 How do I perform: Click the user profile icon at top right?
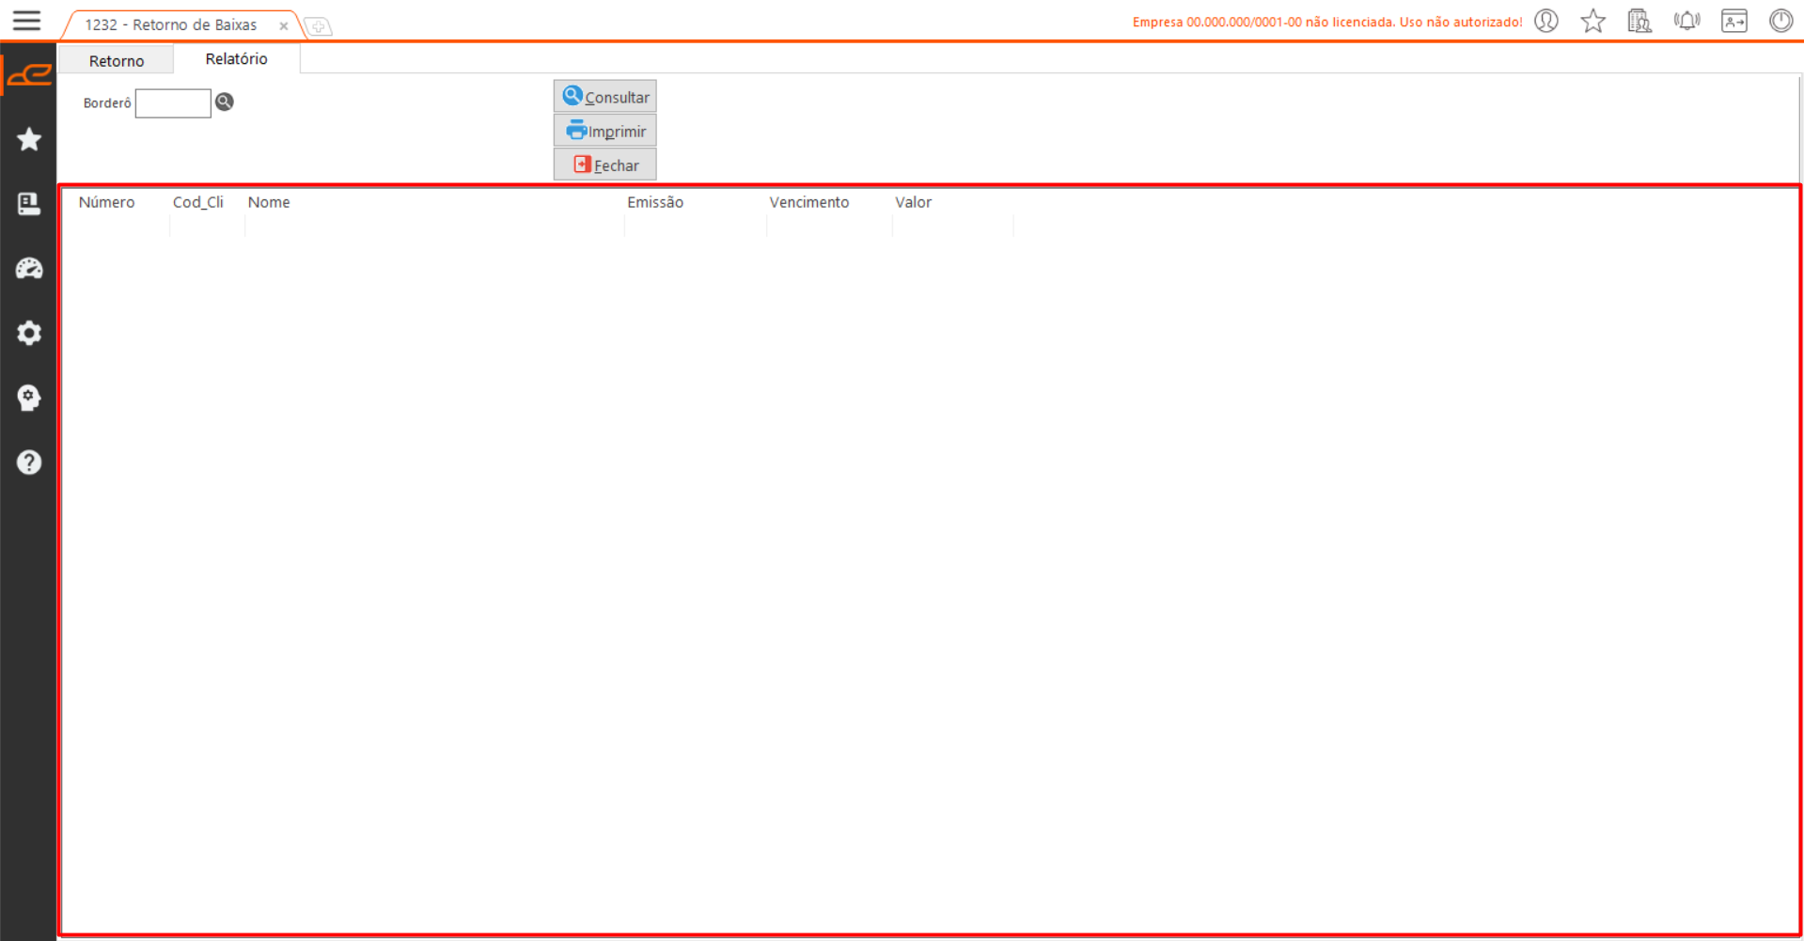click(x=1546, y=21)
